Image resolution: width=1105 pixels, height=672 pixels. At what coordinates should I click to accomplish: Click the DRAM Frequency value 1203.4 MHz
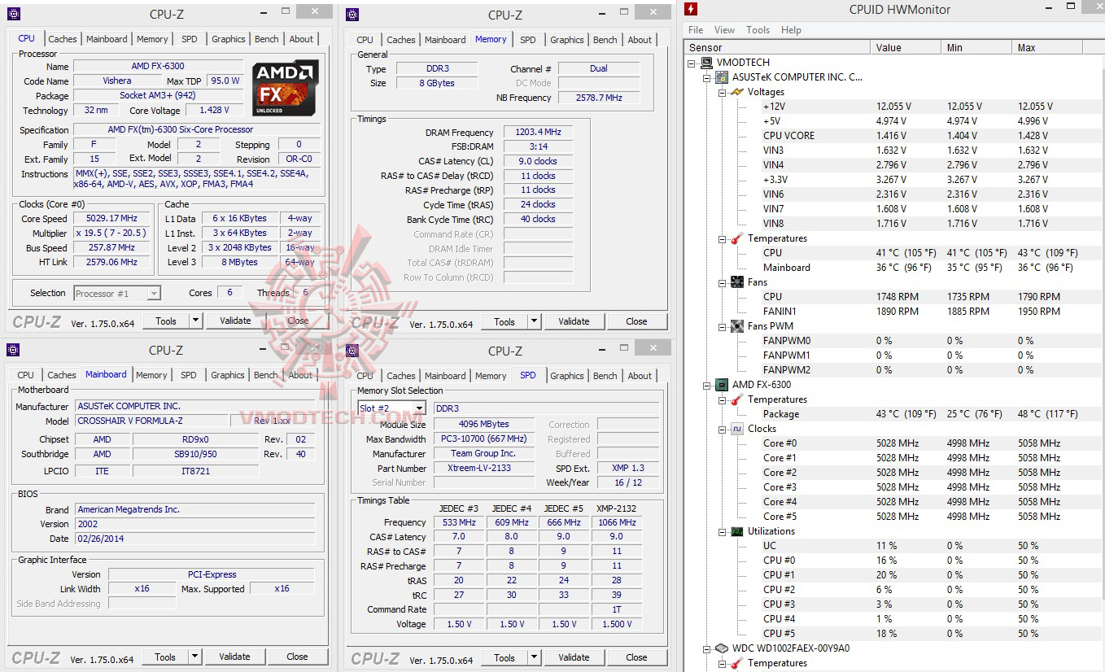pos(538,132)
